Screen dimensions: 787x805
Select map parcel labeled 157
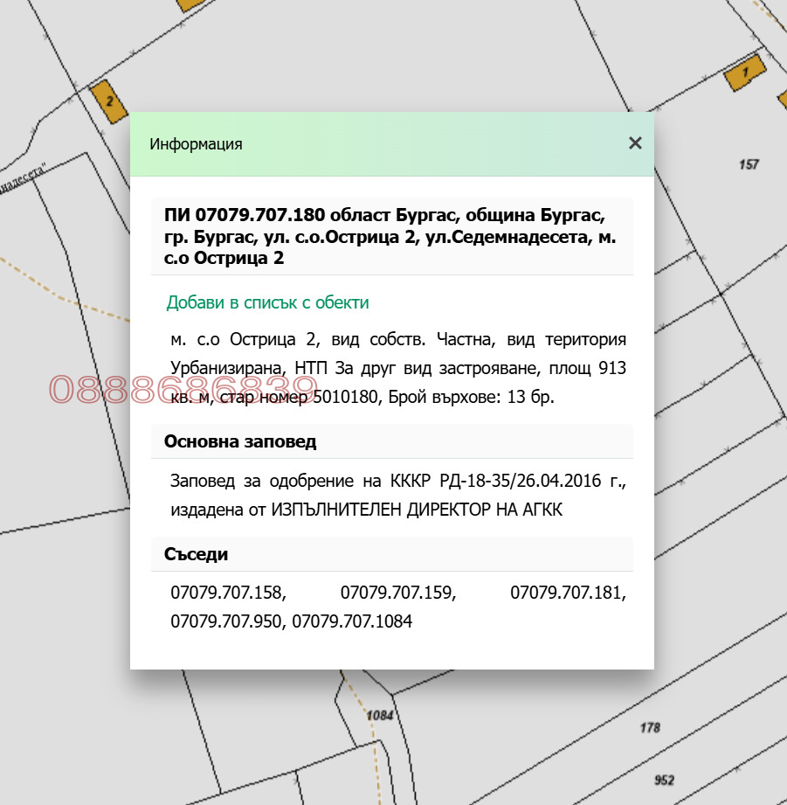click(x=750, y=163)
